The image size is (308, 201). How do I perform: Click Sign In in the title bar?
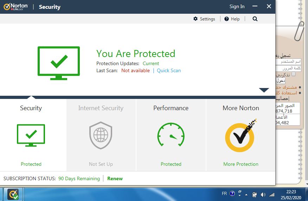(237, 6)
